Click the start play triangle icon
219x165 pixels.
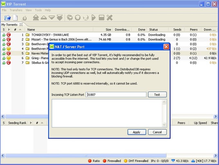click(94, 18)
